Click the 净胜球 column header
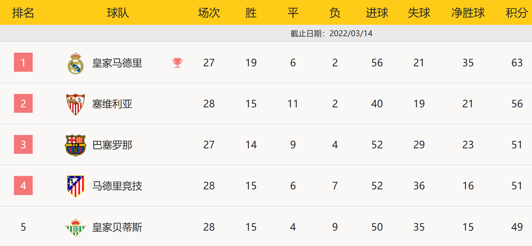 [468, 13]
